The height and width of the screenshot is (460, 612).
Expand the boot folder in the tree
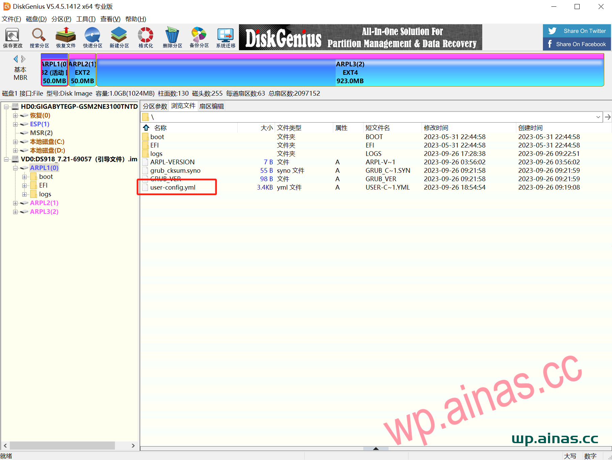(x=24, y=177)
